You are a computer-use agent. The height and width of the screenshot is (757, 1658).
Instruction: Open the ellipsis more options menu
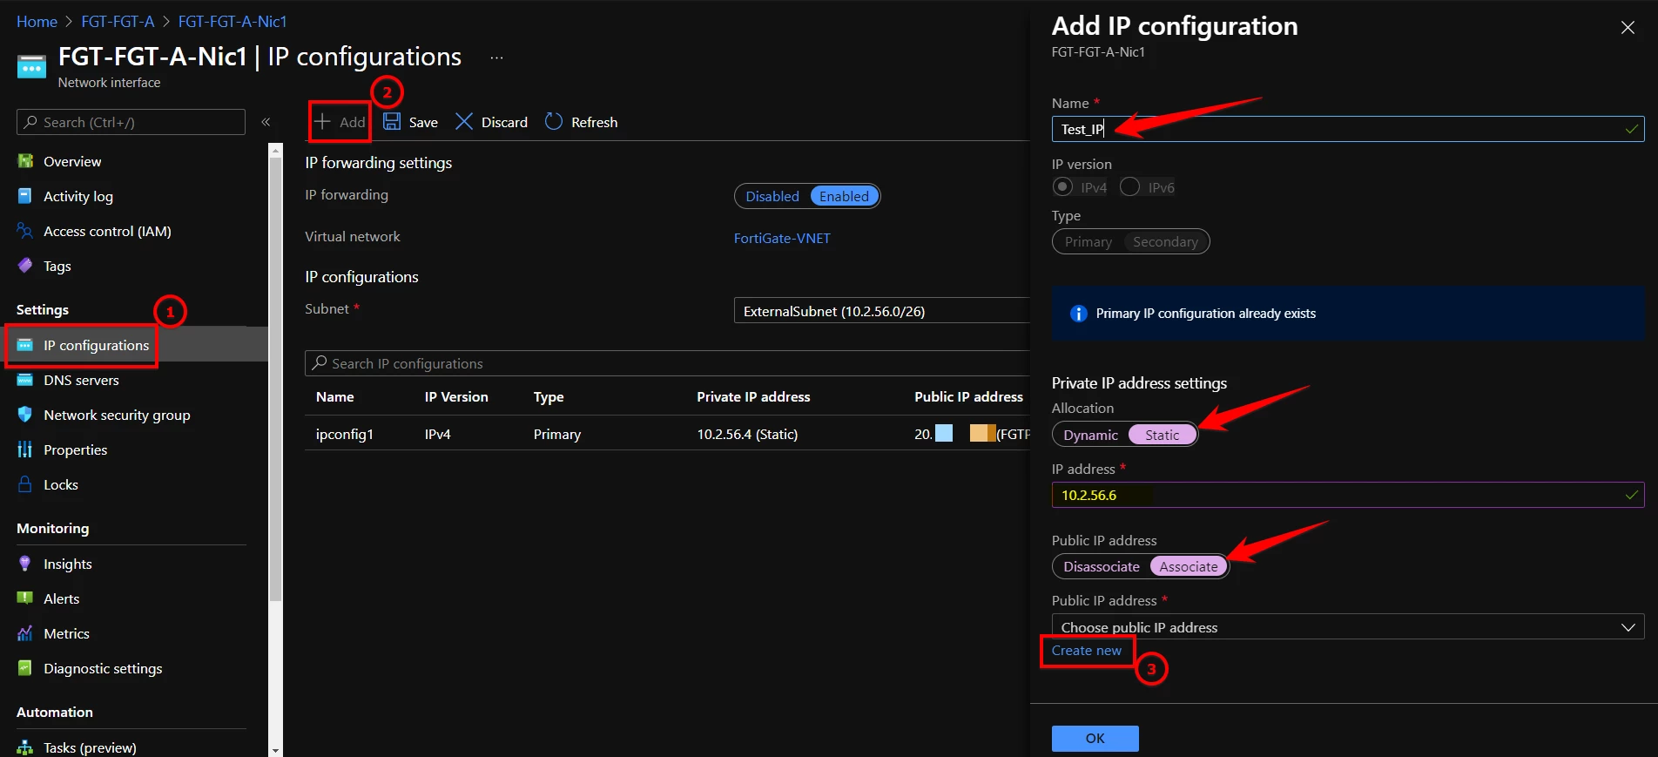click(x=496, y=57)
